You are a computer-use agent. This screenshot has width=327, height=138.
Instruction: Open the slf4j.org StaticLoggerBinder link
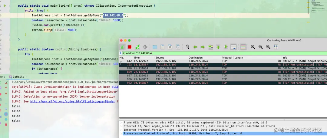pos(73,102)
